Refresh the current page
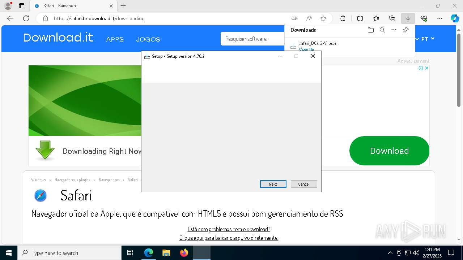 coord(26,18)
